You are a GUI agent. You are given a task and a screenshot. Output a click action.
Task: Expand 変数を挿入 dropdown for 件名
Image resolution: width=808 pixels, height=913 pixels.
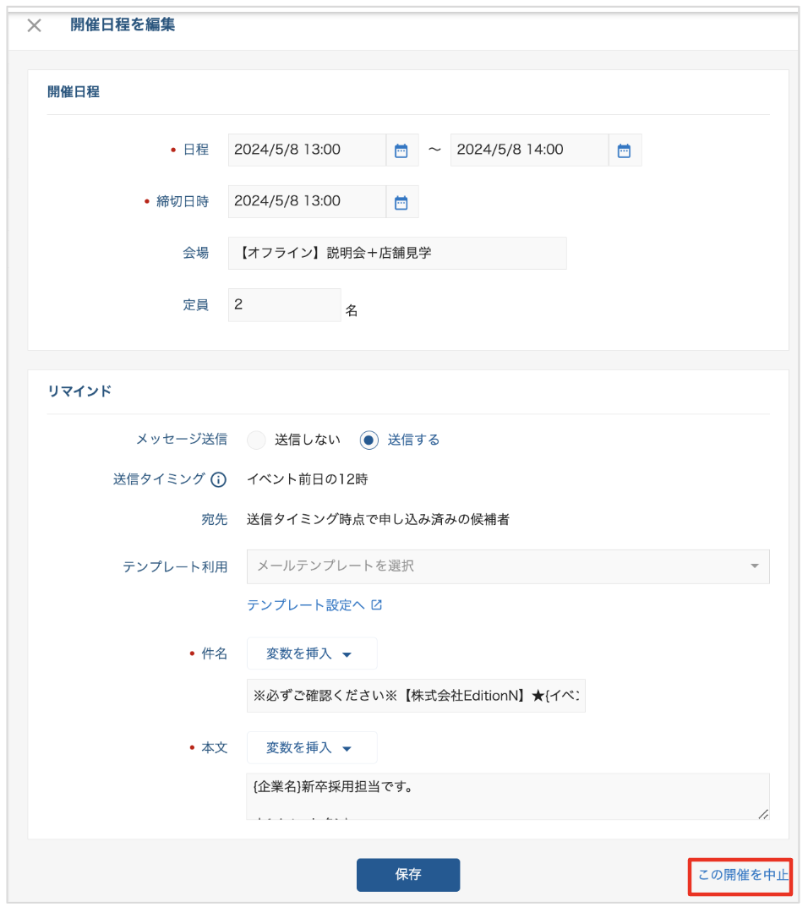[x=311, y=654]
